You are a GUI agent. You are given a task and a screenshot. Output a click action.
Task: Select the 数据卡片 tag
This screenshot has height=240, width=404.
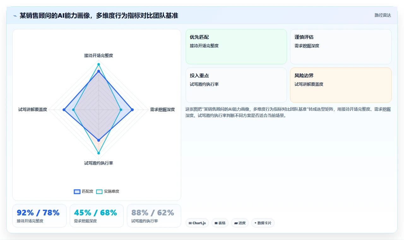pyautogui.click(x=263, y=223)
